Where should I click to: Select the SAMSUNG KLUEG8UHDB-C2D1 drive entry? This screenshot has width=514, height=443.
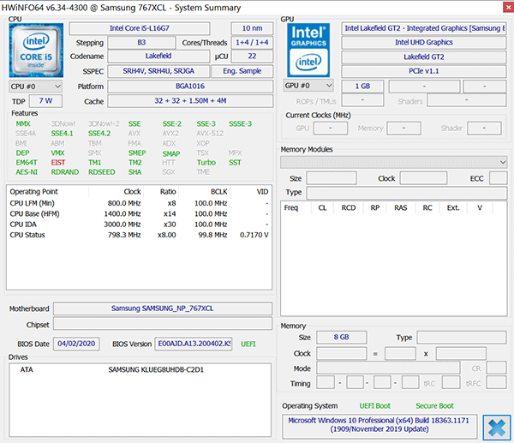coord(156,370)
